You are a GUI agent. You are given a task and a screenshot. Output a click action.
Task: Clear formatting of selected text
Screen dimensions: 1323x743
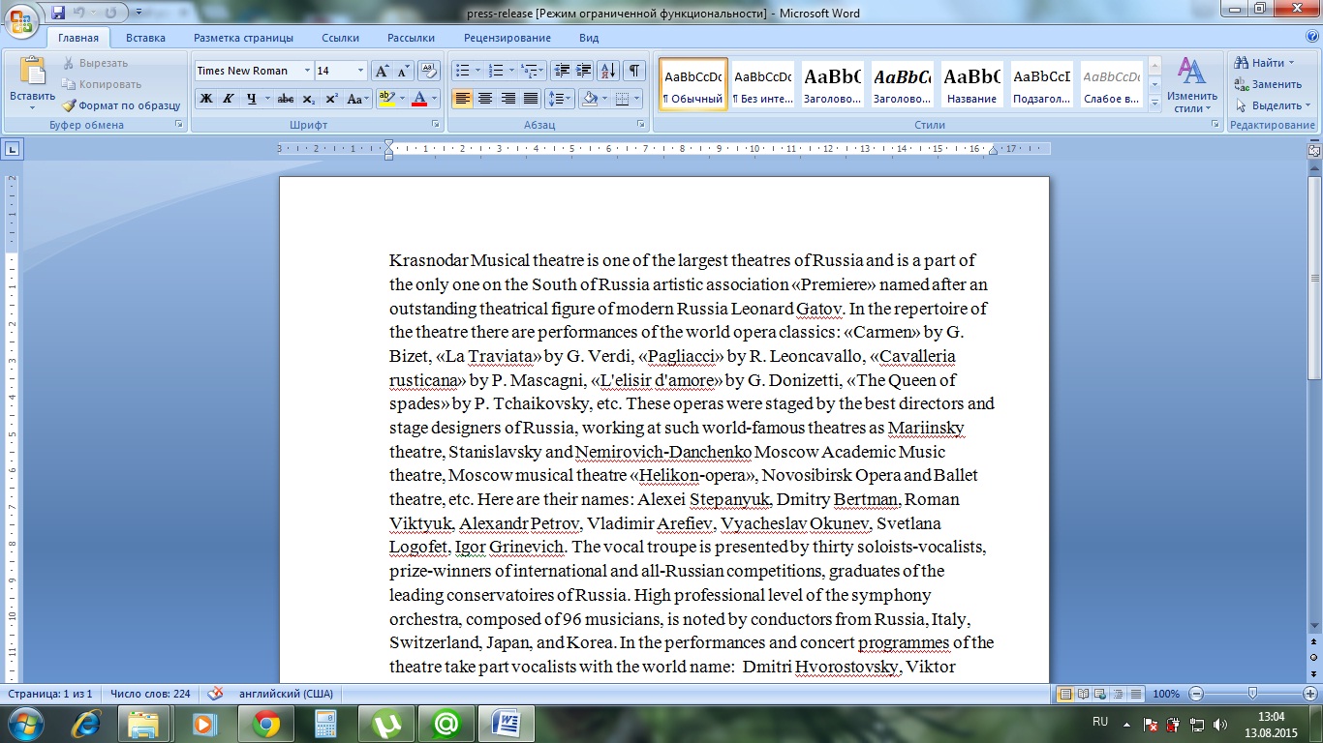tap(430, 71)
